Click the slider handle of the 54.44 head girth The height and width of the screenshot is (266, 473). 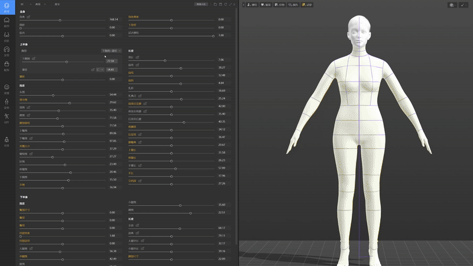pos(53,95)
